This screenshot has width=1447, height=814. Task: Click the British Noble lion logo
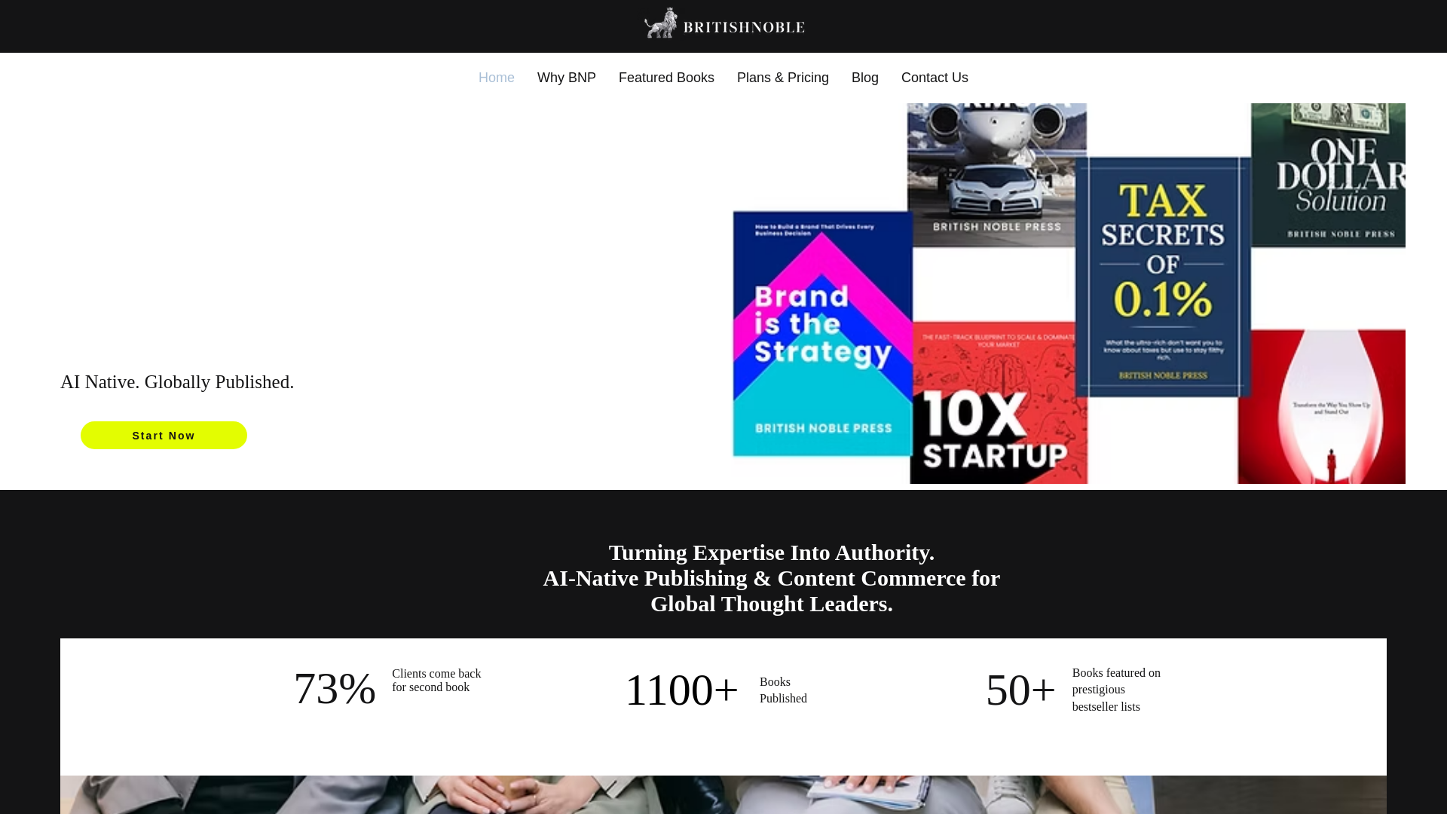coord(723,23)
